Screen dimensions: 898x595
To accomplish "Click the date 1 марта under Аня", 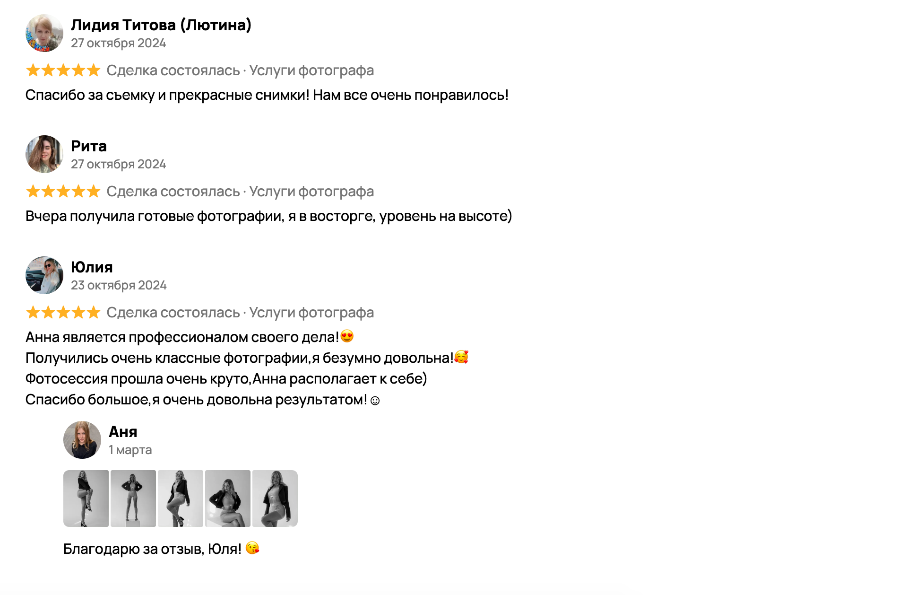I will pyautogui.click(x=130, y=450).
